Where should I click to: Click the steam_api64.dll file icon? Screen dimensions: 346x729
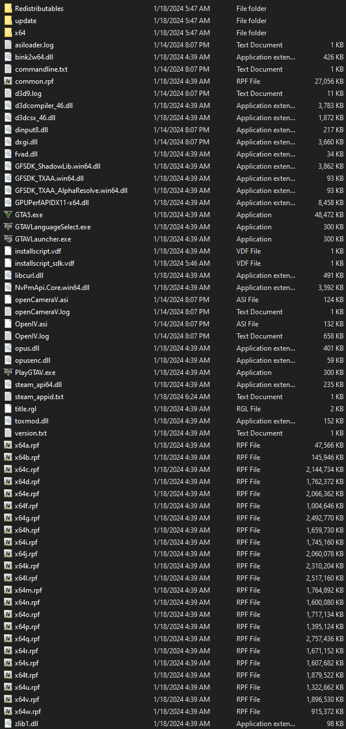8,385
